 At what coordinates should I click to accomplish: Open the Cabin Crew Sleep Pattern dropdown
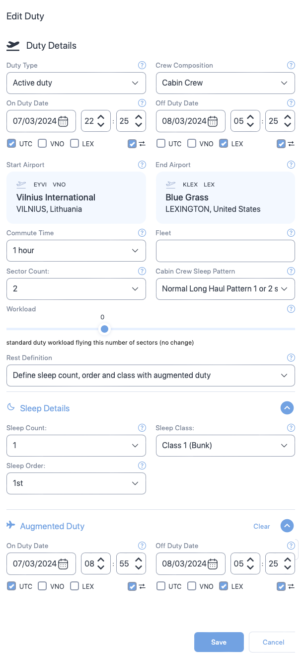coord(225,289)
